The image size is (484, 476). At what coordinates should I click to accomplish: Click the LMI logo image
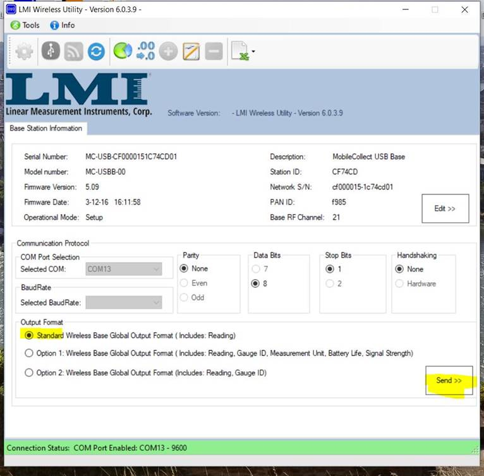click(x=79, y=95)
